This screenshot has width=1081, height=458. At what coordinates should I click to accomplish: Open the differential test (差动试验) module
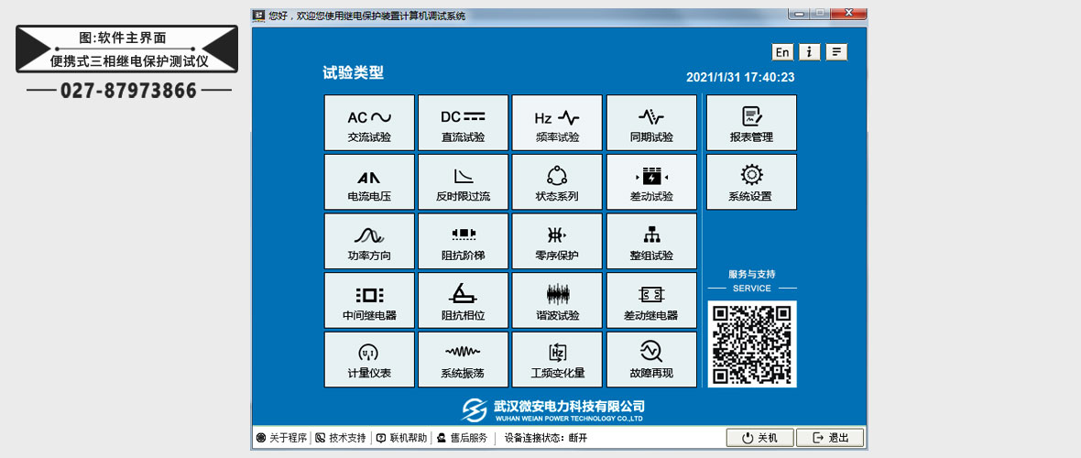tap(651, 181)
